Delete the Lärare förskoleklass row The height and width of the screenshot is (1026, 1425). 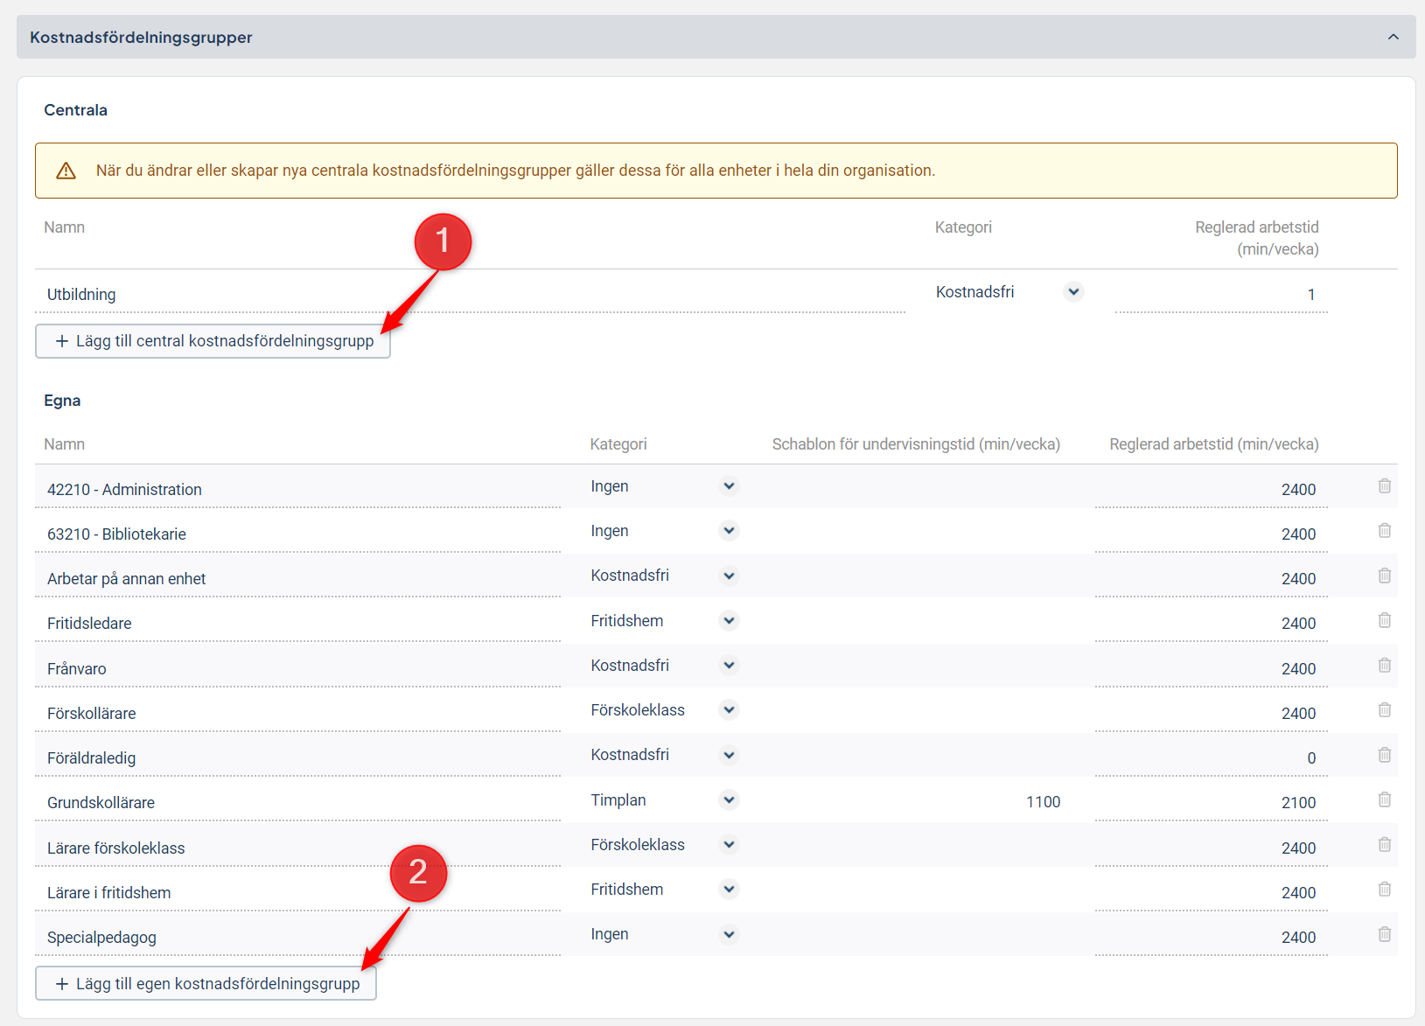tap(1385, 844)
